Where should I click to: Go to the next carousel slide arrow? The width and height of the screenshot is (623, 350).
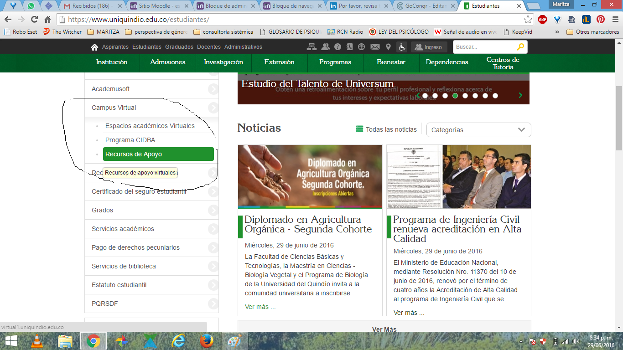(x=520, y=95)
